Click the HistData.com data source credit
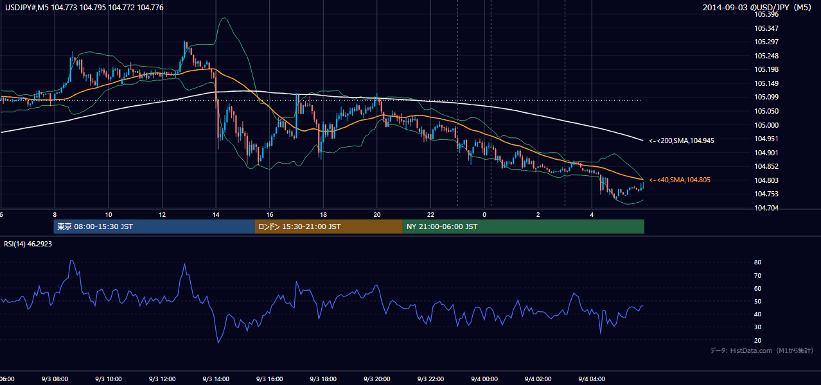Screen dimensions: 821x385 point(762,350)
